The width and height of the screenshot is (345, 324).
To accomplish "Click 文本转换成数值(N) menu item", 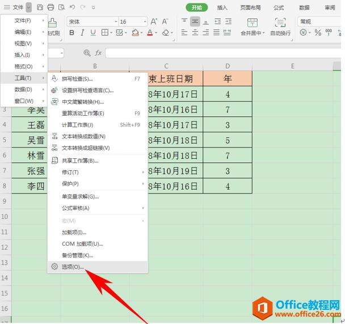I will 98,136.
